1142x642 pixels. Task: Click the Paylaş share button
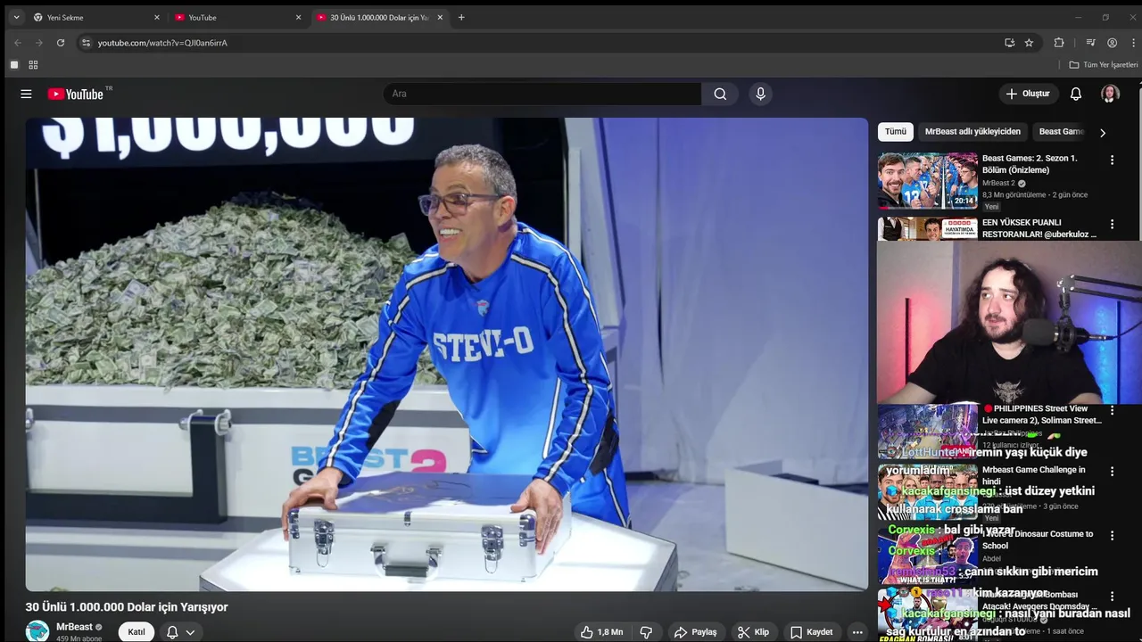click(696, 632)
